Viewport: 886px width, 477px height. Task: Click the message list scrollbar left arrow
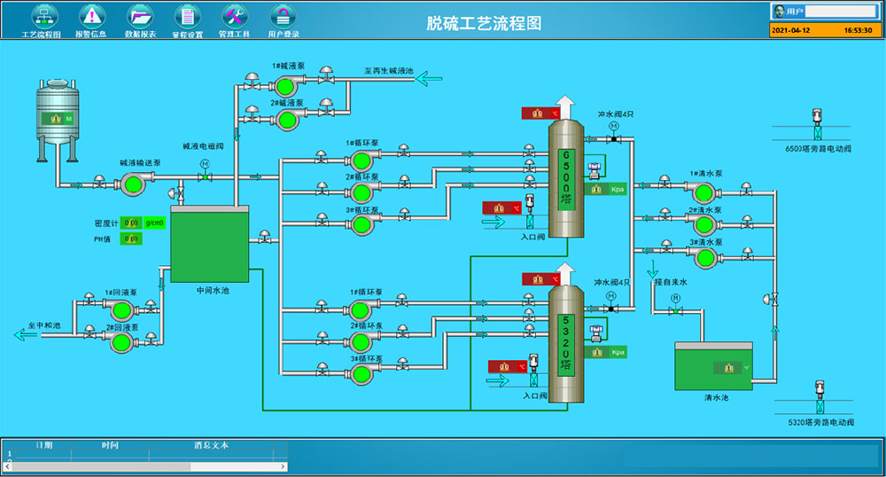(8, 467)
